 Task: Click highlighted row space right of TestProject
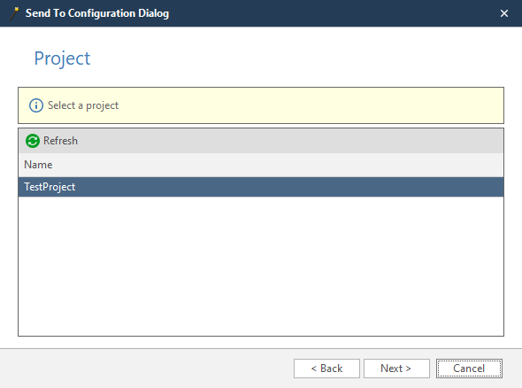[x=289, y=187]
